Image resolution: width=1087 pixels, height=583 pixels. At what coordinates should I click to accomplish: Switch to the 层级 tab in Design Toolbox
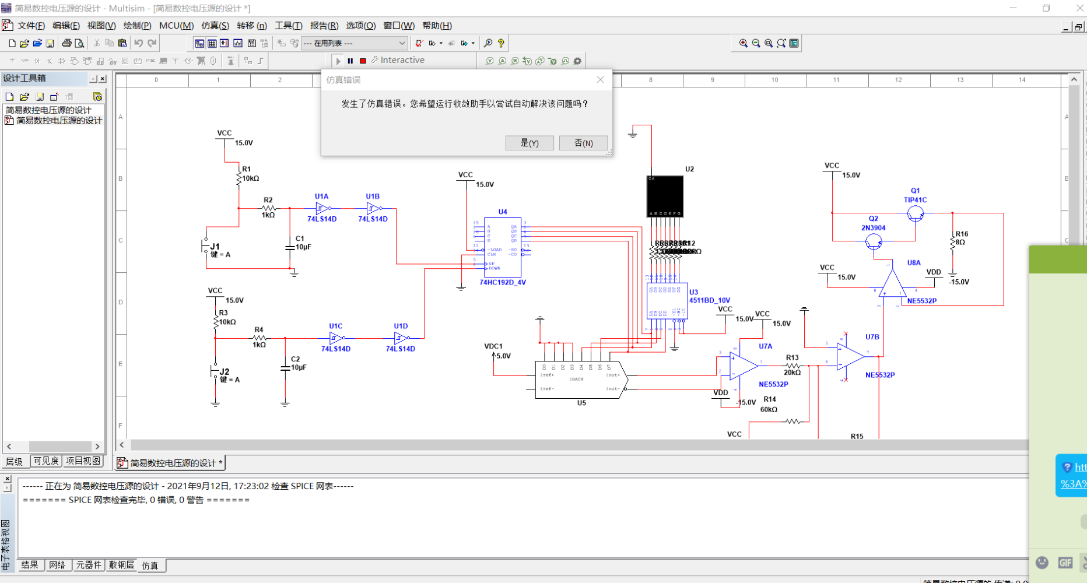[15, 461]
